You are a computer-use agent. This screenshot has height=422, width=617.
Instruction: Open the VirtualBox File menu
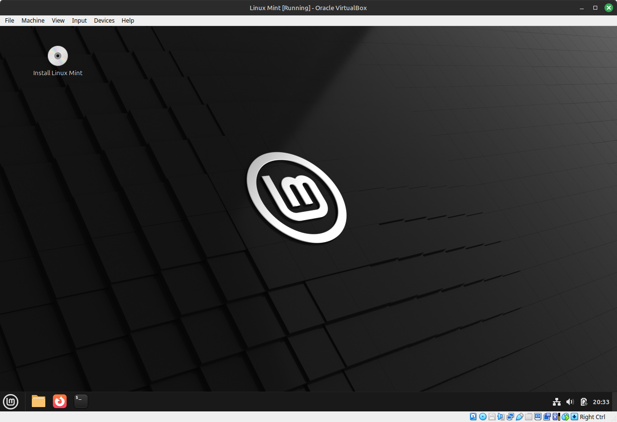tap(10, 21)
